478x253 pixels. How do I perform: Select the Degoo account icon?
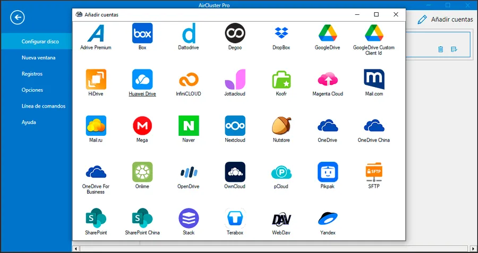(x=235, y=33)
